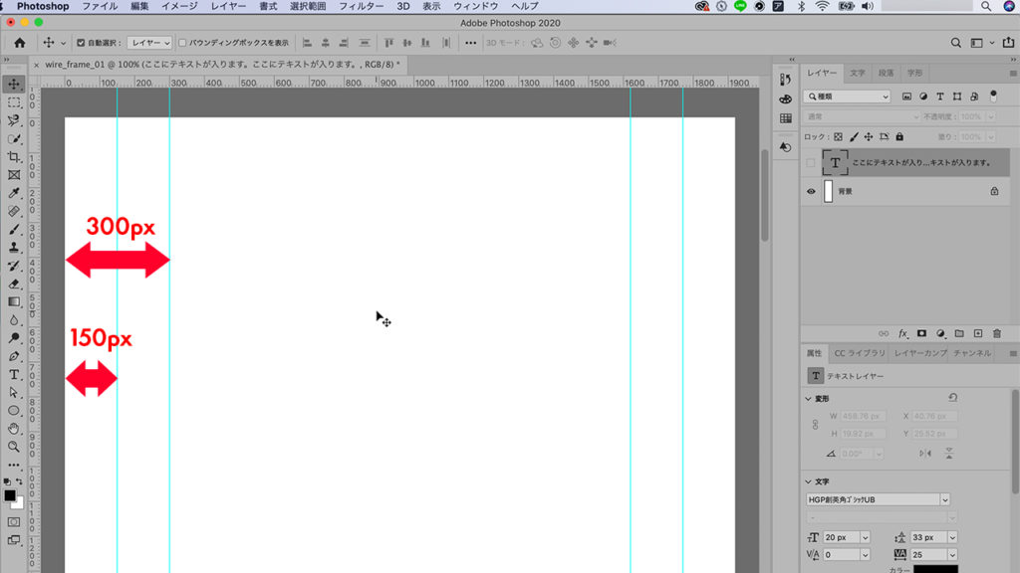This screenshot has width=1020, height=573.
Task: Create a new layer group folder
Action: point(959,333)
